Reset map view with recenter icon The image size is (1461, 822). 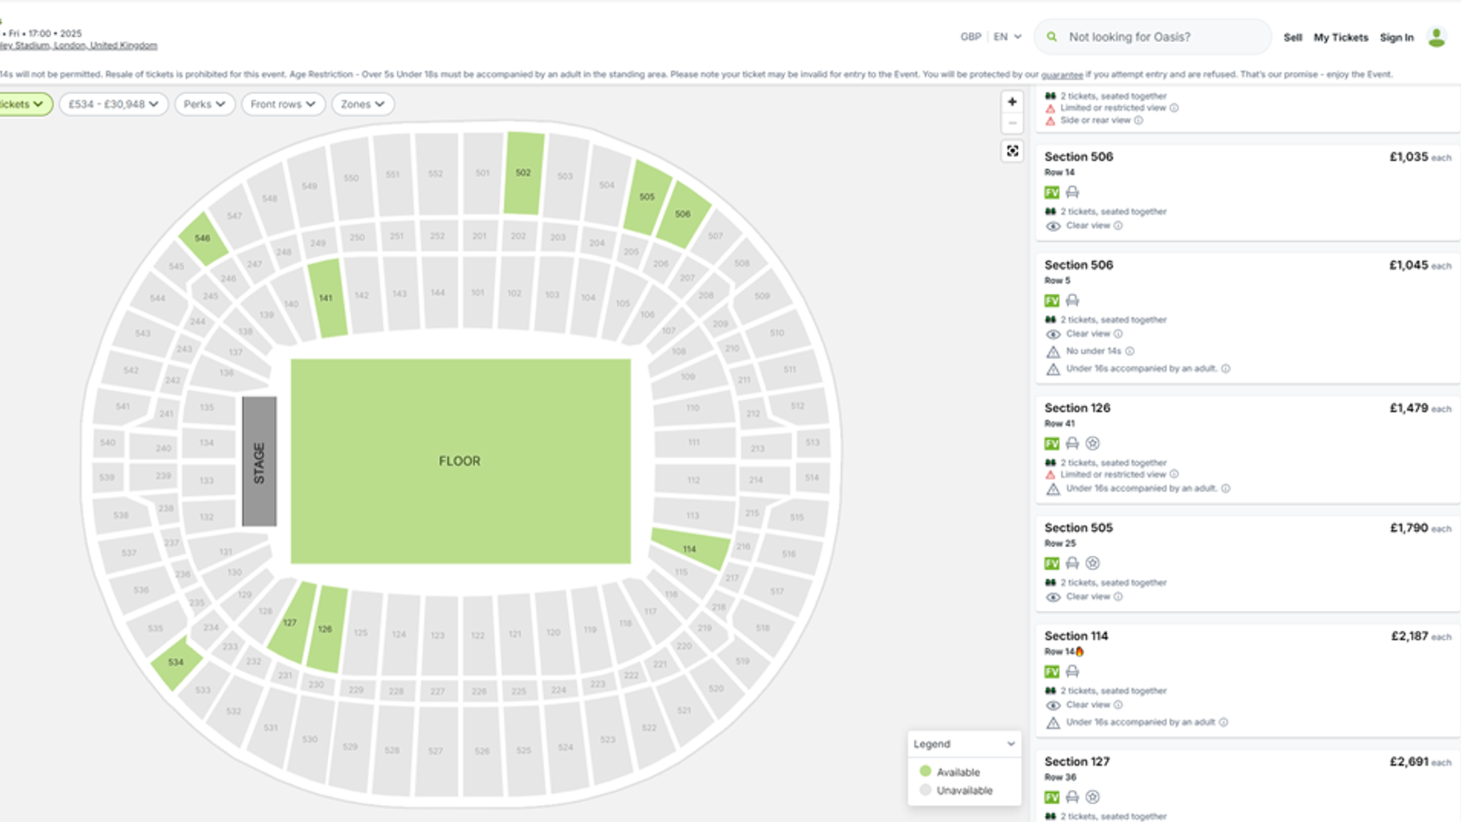point(1012,151)
